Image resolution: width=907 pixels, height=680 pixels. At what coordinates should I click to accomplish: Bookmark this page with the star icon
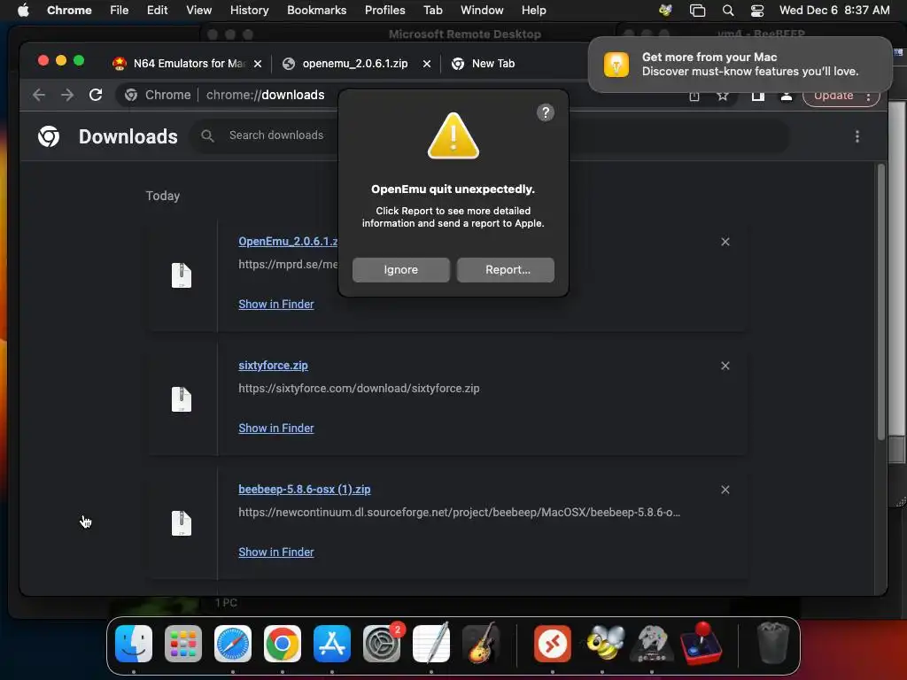coord(723,96)
